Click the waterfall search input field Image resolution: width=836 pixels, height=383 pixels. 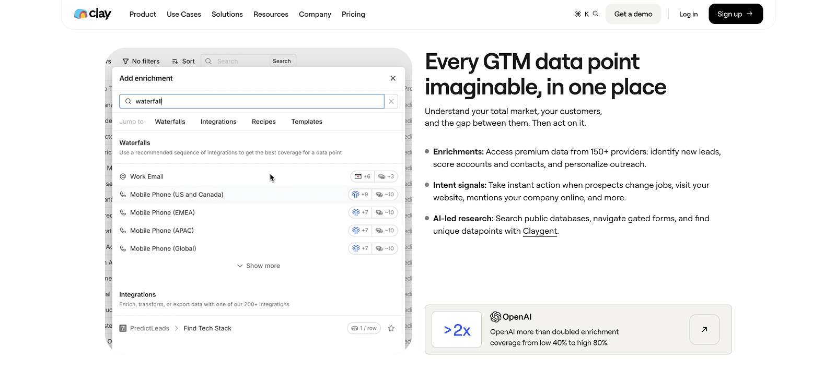point(252,101)
